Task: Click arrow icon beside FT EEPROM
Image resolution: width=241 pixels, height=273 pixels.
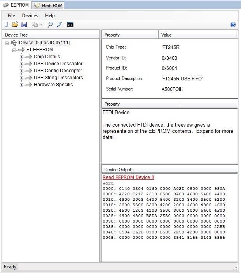Action: point(21,50)
